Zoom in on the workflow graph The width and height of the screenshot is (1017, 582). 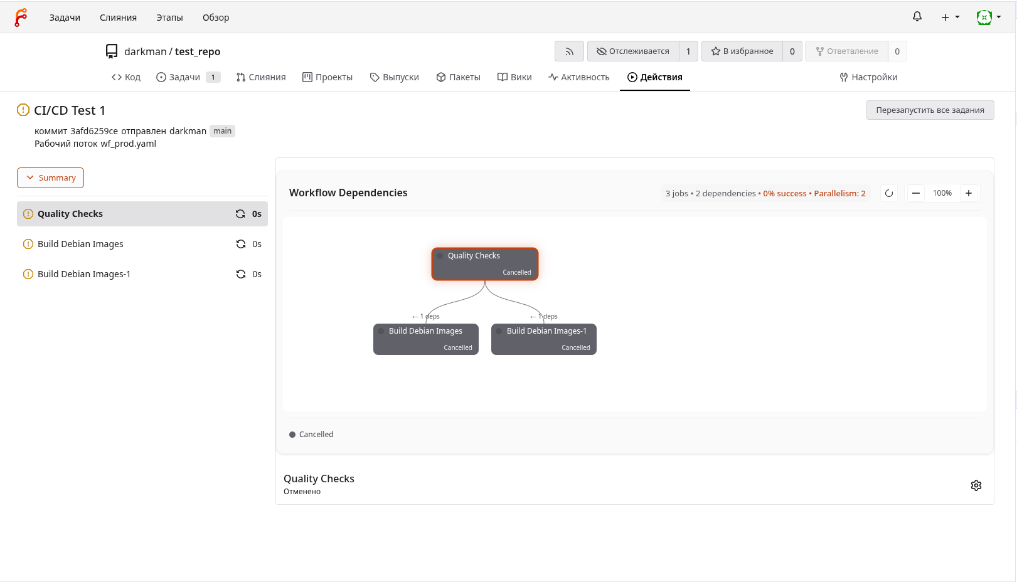(x=968, y=193)
